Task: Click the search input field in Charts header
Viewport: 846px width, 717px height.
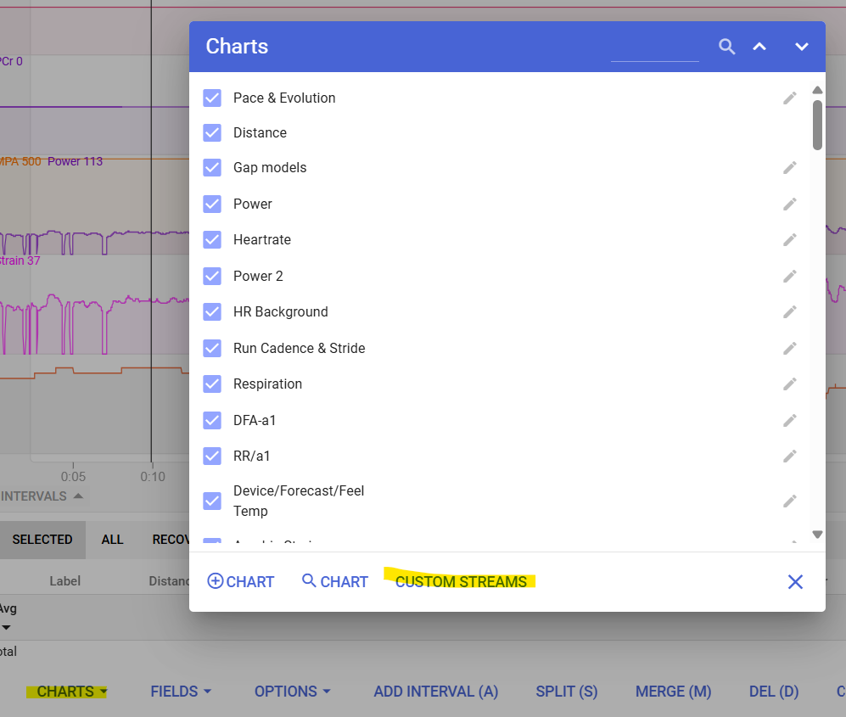Action: click(x=654, y=48)
